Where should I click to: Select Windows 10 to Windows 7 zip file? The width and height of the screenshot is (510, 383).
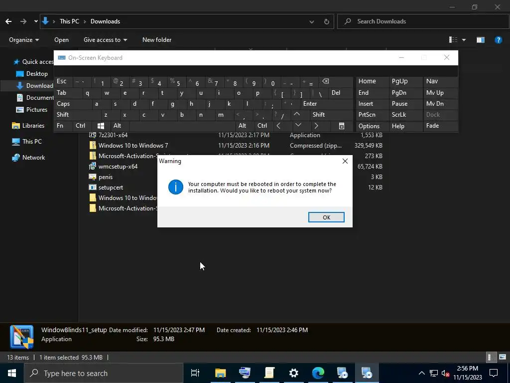pyautogui.click(x=133, y=146)
